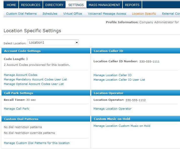The image size is (180, 149).
Task: Select the SETTINGS tab
Action: 76,5
